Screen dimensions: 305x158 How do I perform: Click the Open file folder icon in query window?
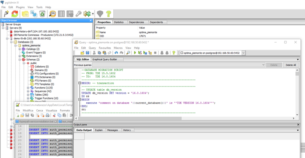pyautogui.click(x=82, y=53)
